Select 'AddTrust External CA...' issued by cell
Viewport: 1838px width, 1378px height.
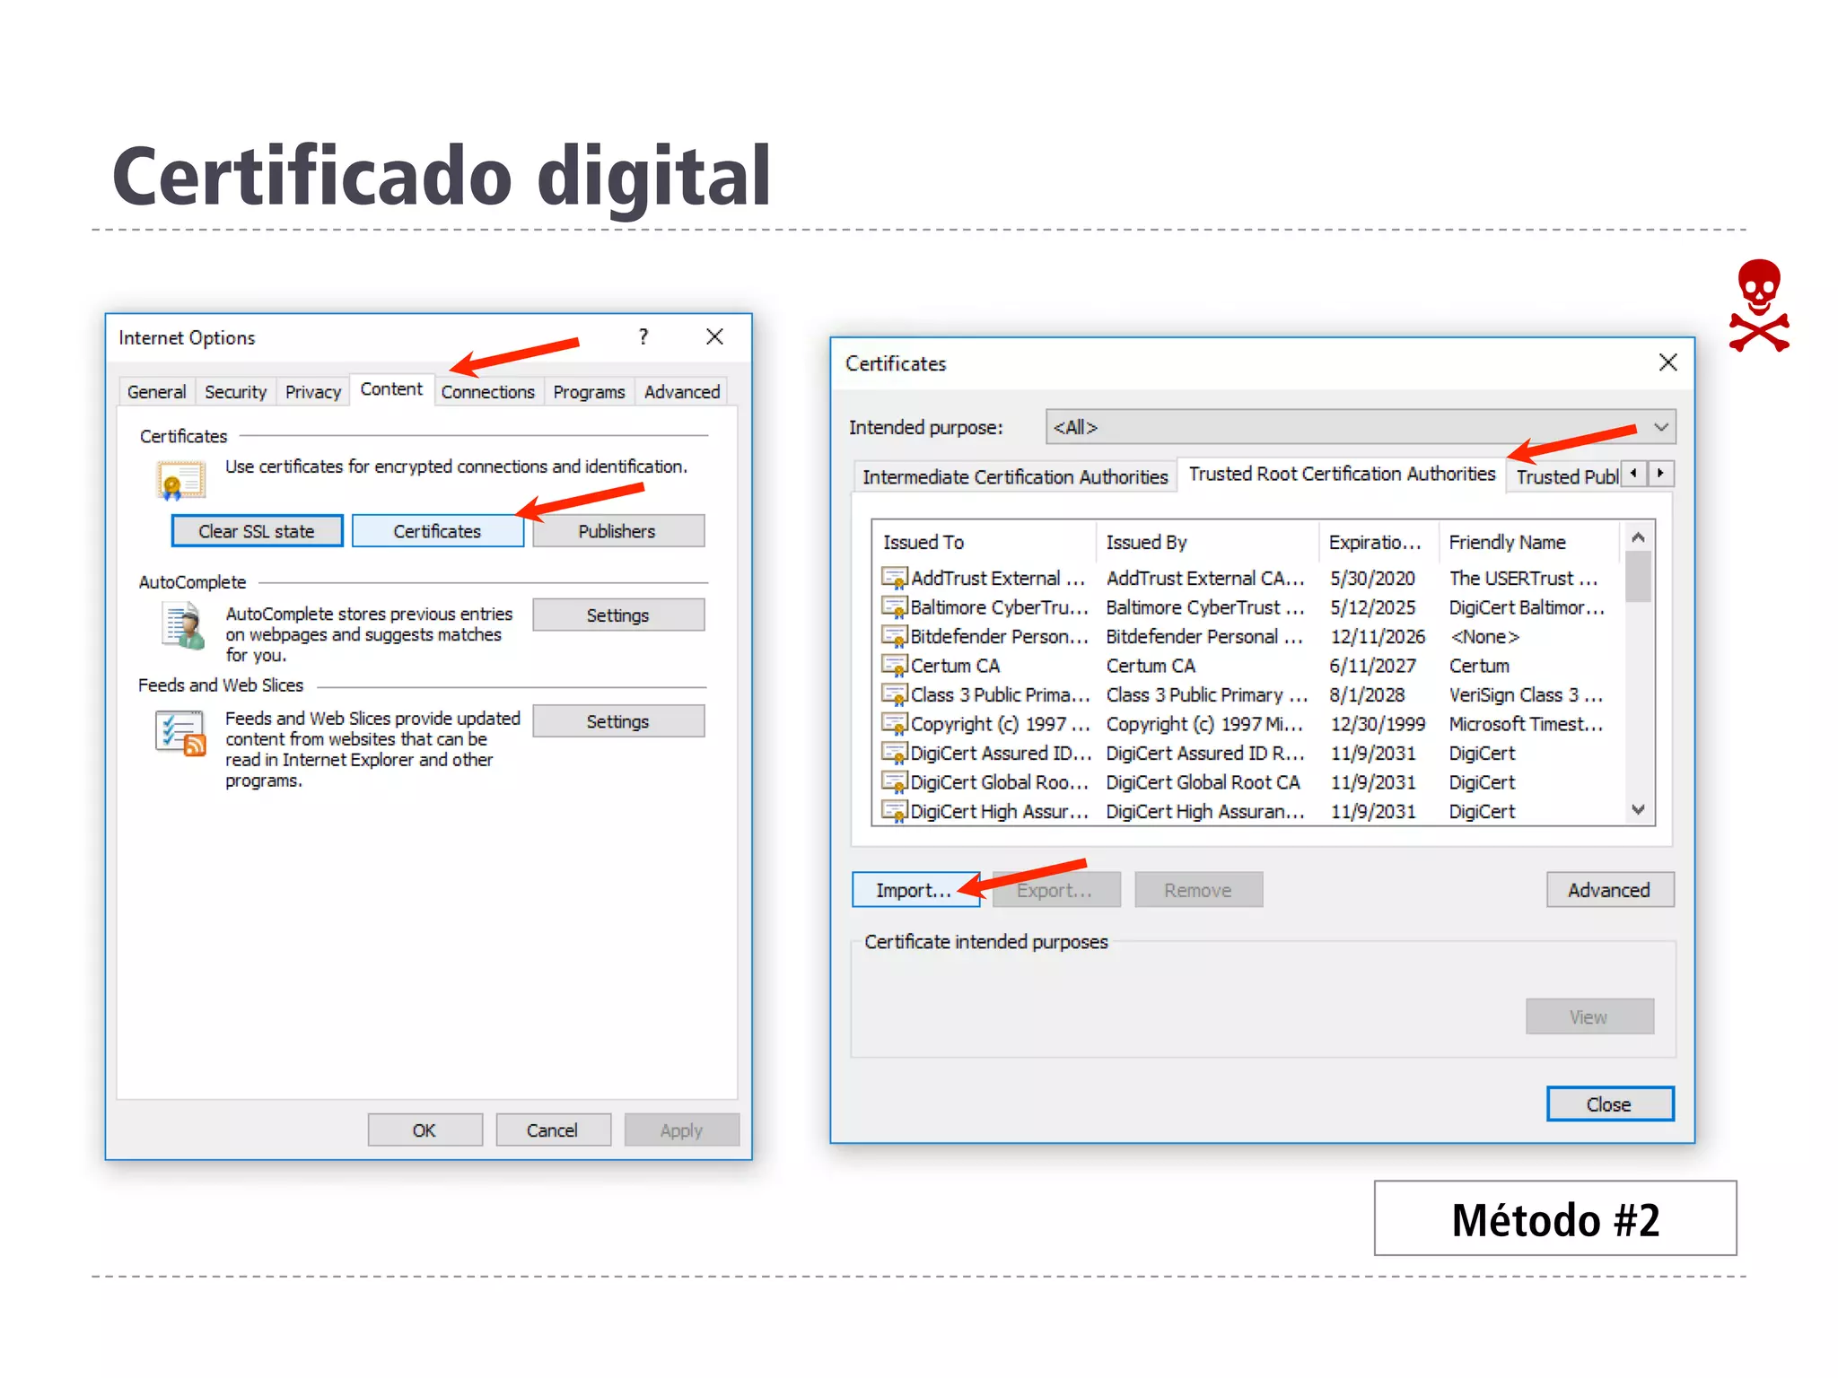pos(1205,579)
